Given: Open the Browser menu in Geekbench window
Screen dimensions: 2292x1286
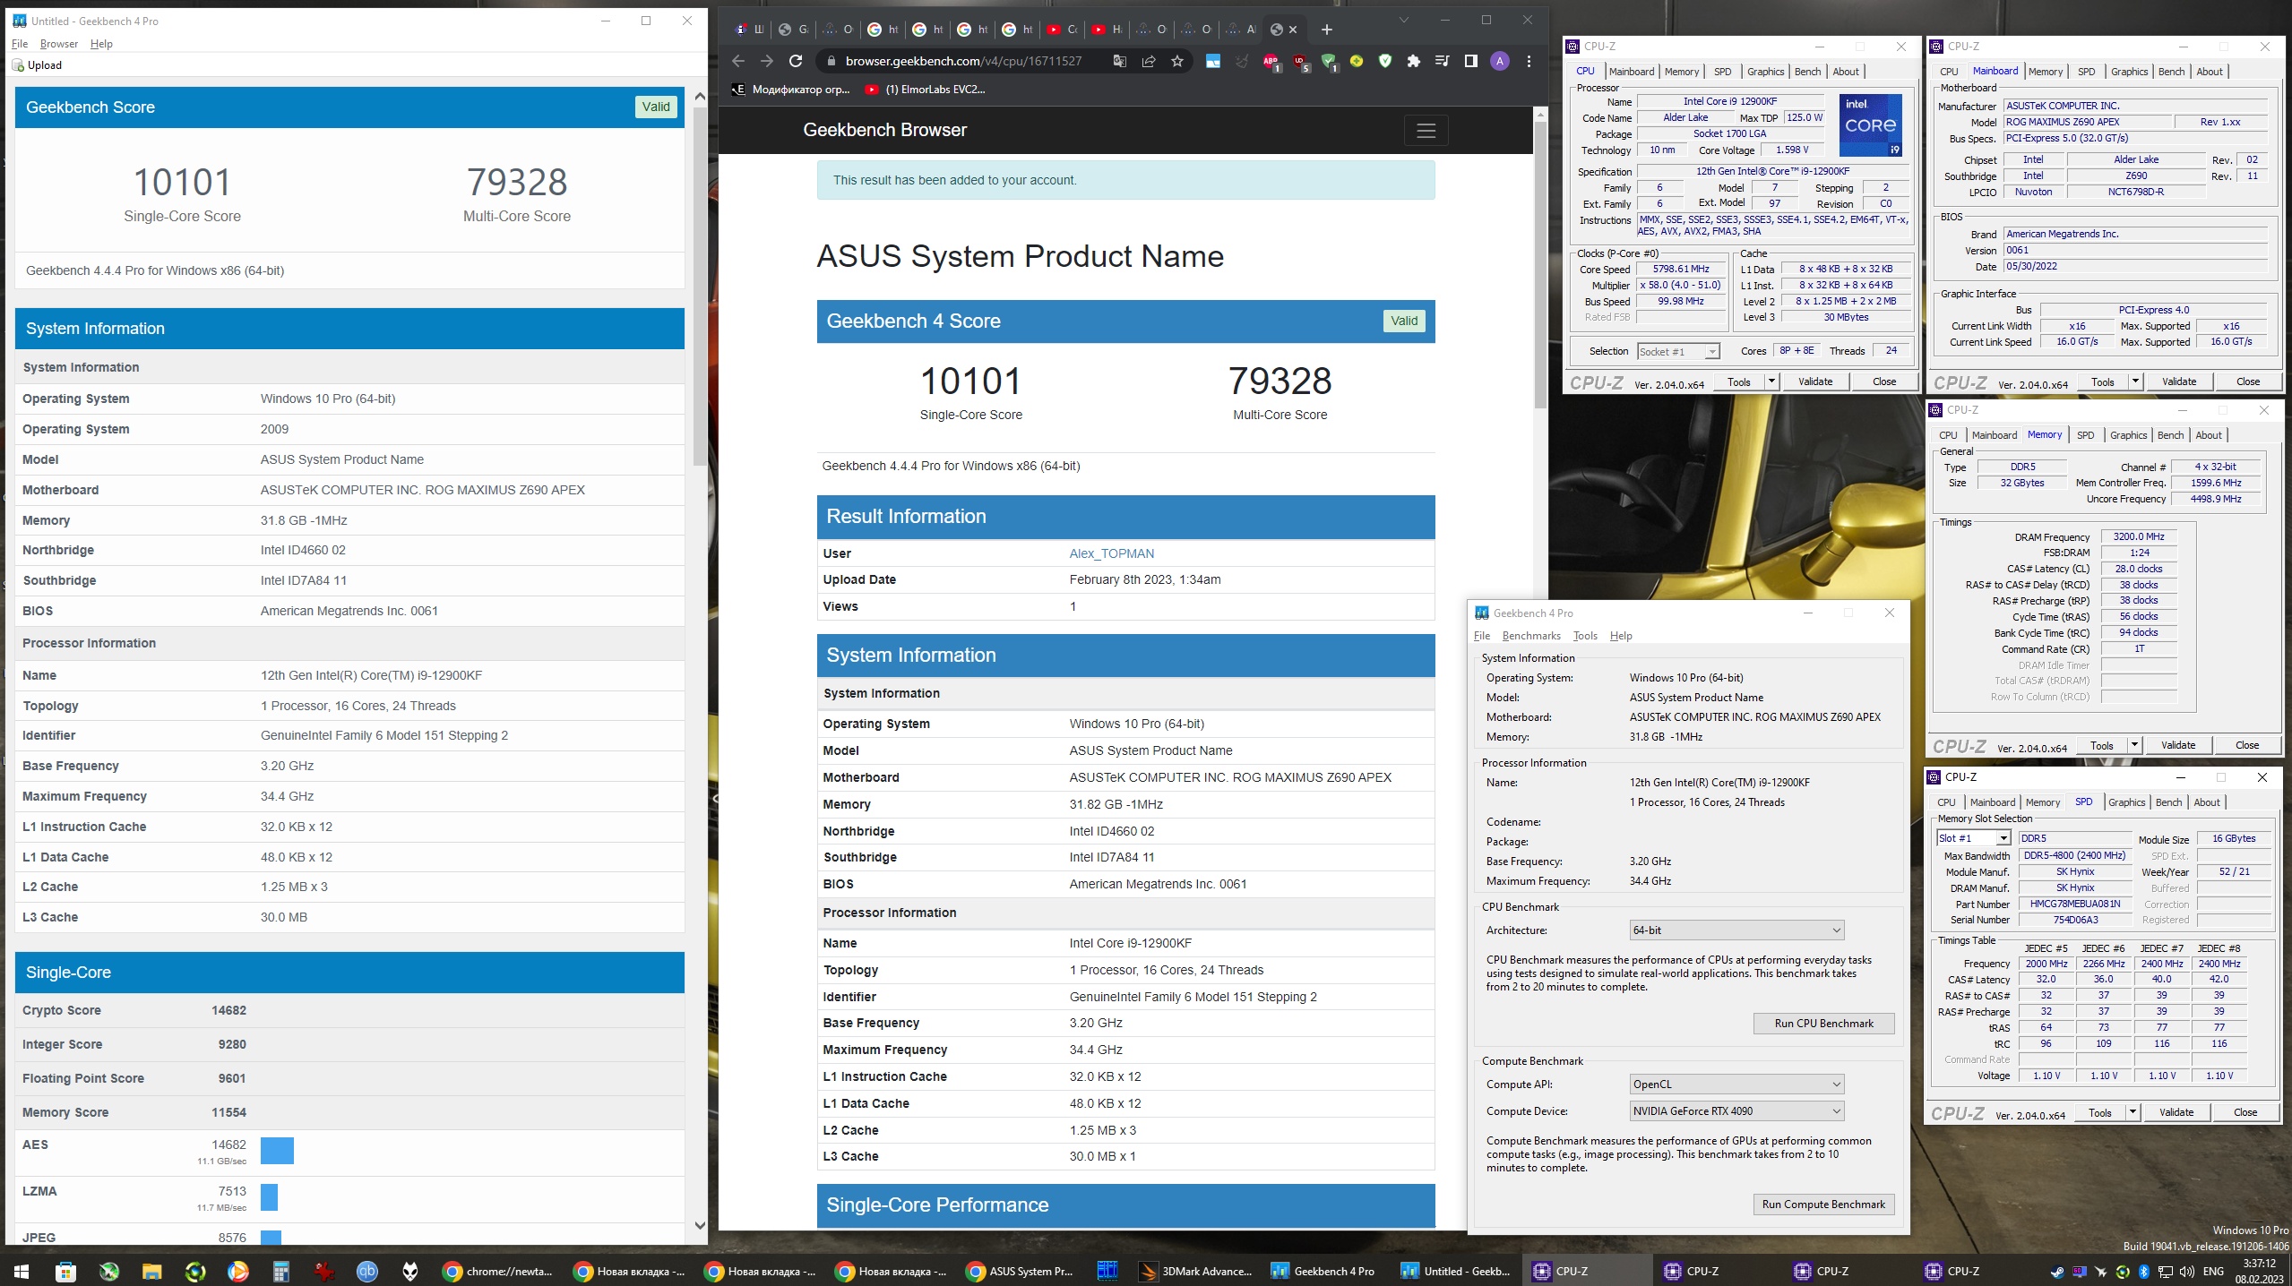Looking at the screenshot, I should (59, 44).
